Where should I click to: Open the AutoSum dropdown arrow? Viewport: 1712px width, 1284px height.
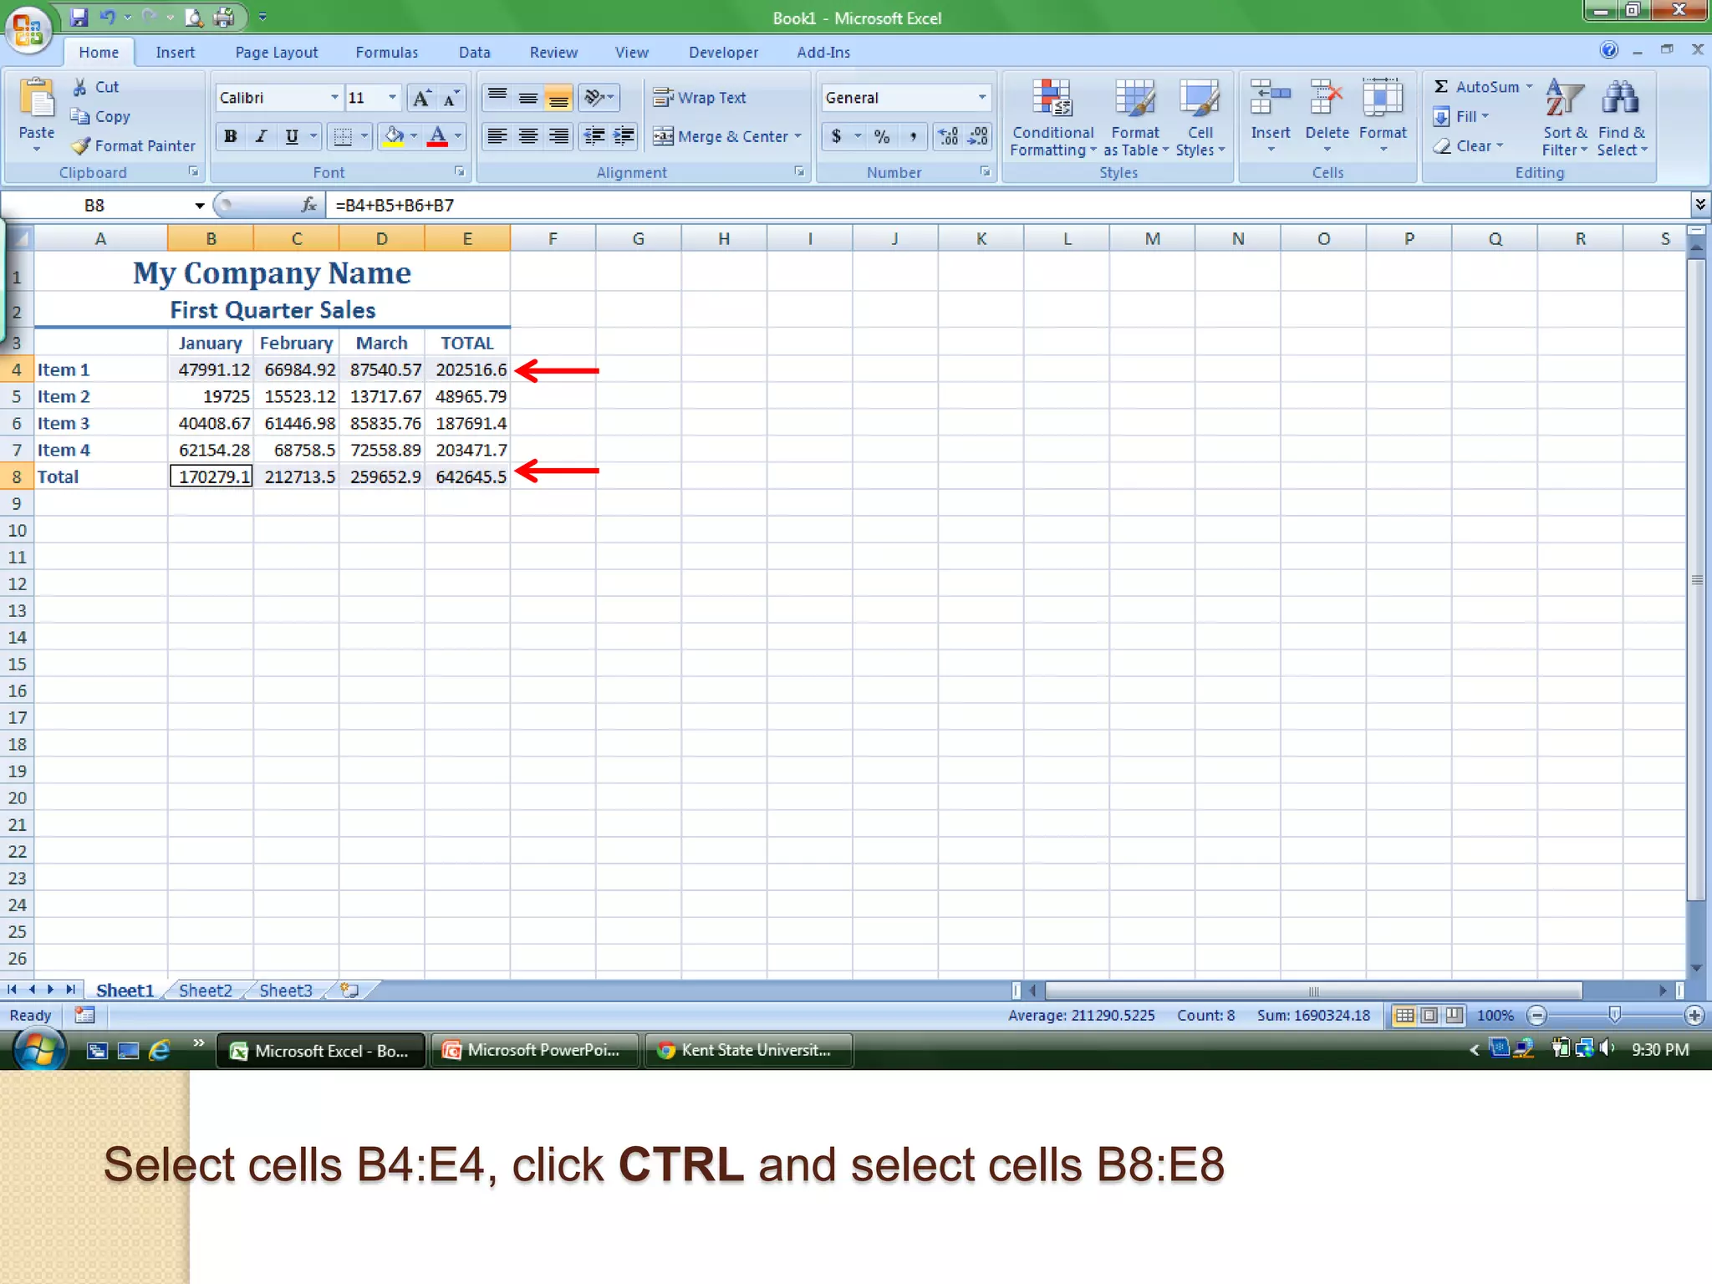pos(1529,87)
